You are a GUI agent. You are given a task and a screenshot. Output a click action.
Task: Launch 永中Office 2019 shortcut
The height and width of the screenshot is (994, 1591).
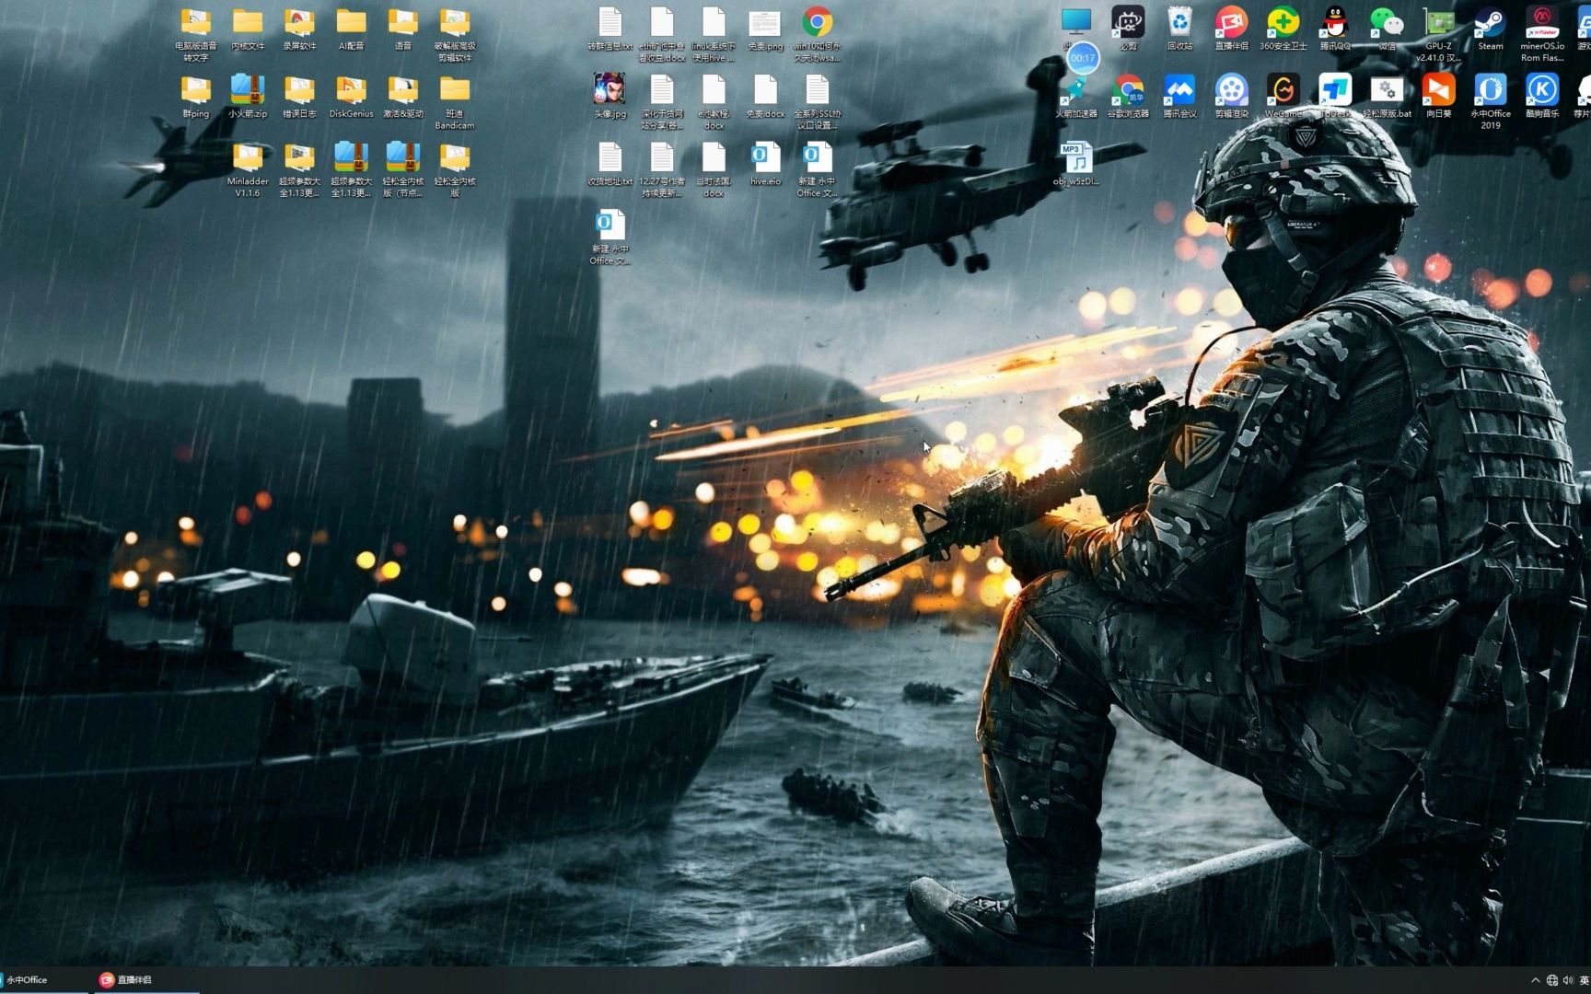tap(1490, 101)
